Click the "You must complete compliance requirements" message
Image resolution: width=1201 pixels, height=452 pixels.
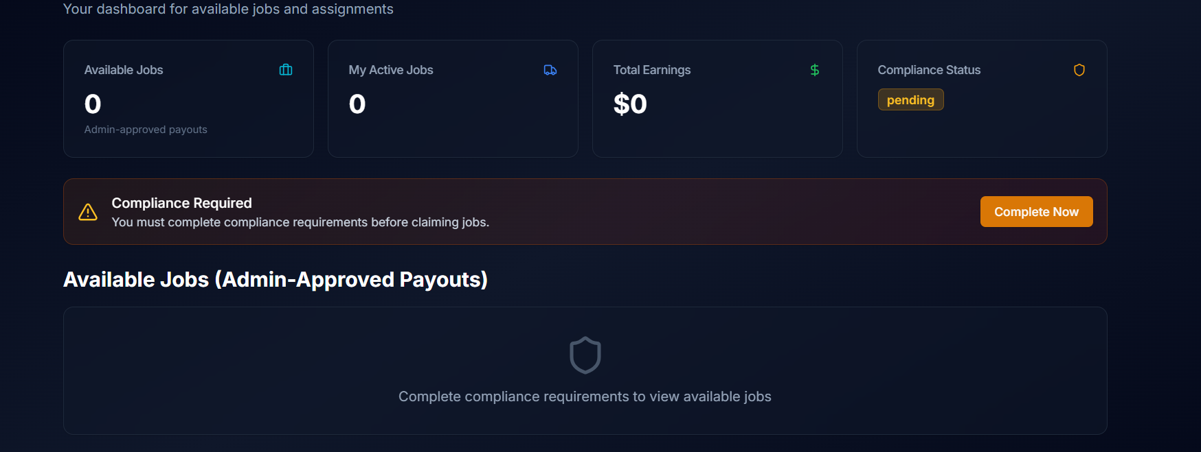point(300,222)
